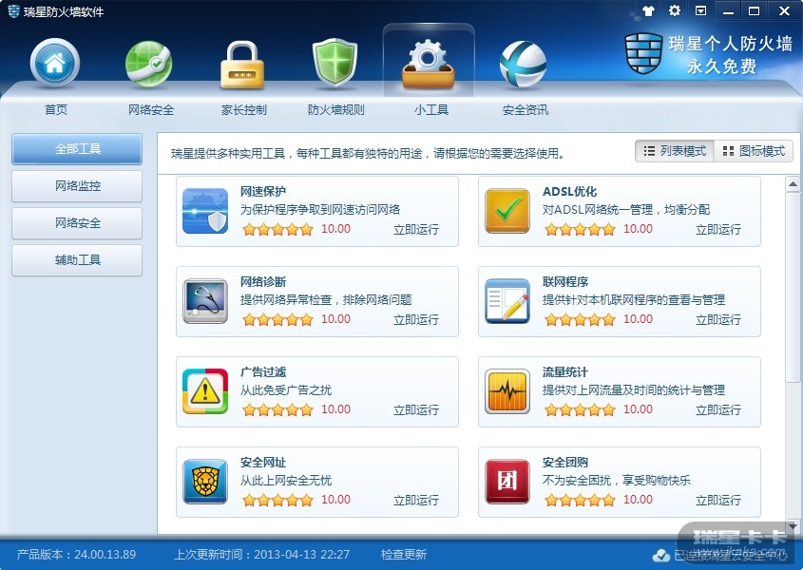The width and height of the screenshot is (803, 570).
Task: Click the 联网程序 title text
Action: coord(565,281)
